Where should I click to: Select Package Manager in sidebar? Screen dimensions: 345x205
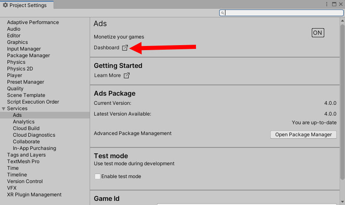[28, 55]
